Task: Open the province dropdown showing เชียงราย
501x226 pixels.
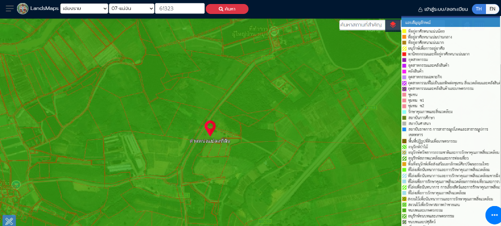Action: (x=84, y=8)
